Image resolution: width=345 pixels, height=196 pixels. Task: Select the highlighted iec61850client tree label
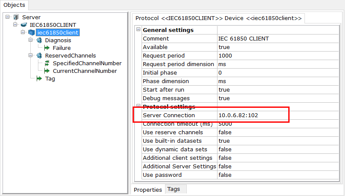click(x=58, y=32)
